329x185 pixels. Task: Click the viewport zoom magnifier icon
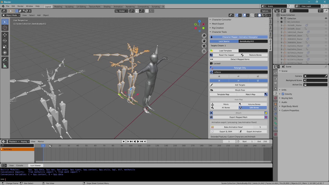coord(204,36)
